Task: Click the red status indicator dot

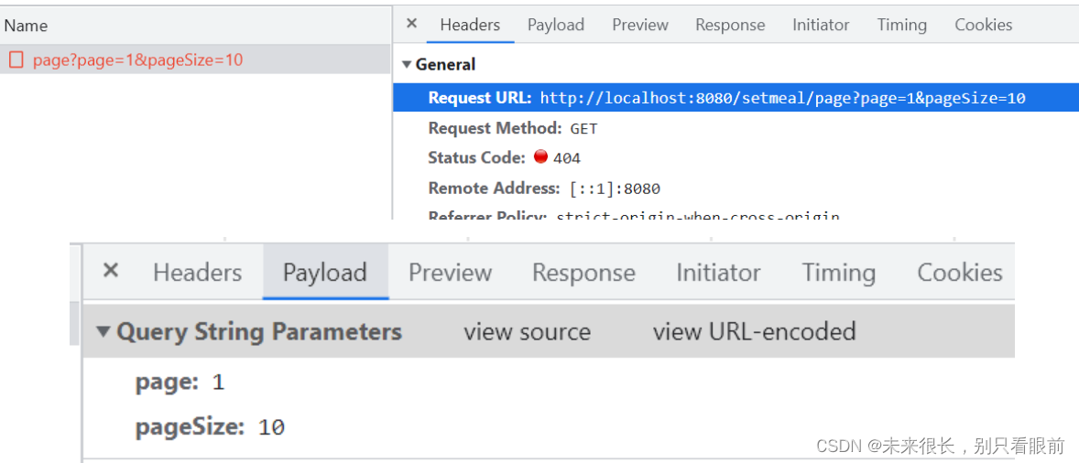Action: (541, 157)
